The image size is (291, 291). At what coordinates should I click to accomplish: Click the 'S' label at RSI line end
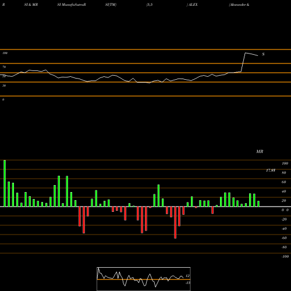[x=263, y=54]
